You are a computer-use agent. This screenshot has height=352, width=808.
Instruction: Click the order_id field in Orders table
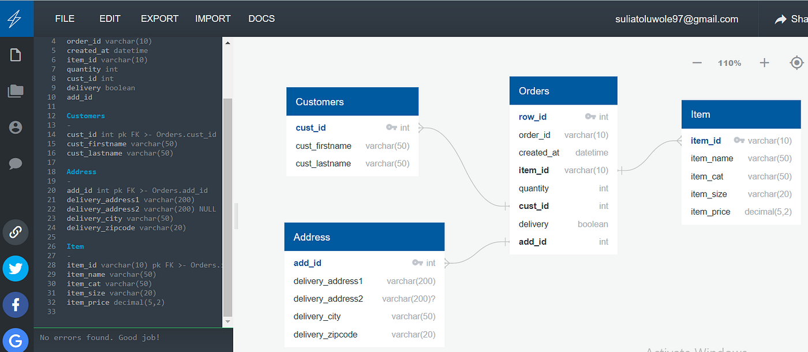563,134
